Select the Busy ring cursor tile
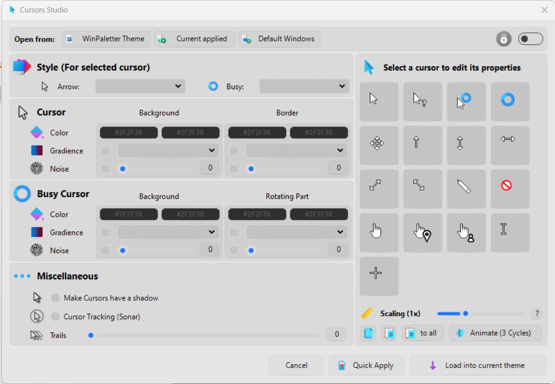Image resolution: width=555 pixels, height=384 pixels. (x=510, y=101)
